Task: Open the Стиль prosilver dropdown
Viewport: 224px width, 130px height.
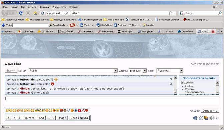Action: pyautogui.click(x=145, y=71)
